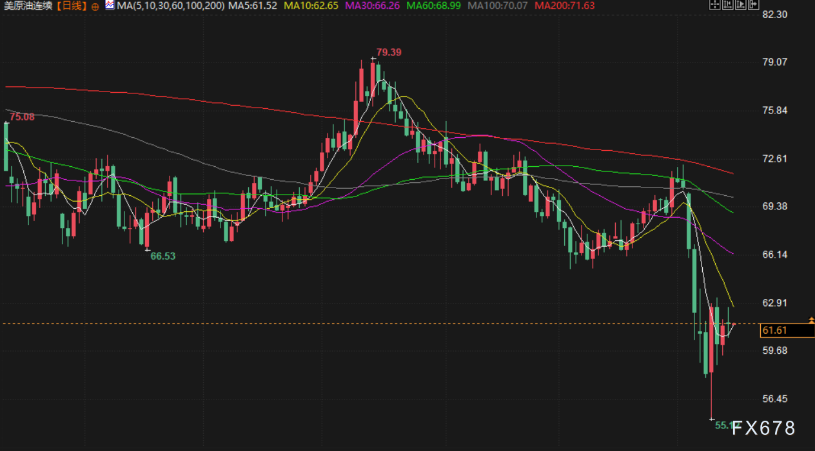Click the 美原油连续 instrument name

pos(28,6)
